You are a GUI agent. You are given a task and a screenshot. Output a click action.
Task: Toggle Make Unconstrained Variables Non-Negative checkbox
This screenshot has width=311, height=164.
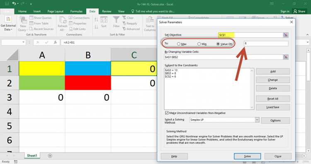(167, 113)
